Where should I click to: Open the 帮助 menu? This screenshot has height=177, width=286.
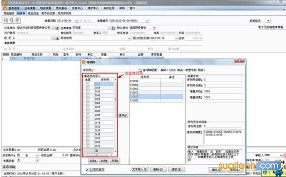(122, 8)
